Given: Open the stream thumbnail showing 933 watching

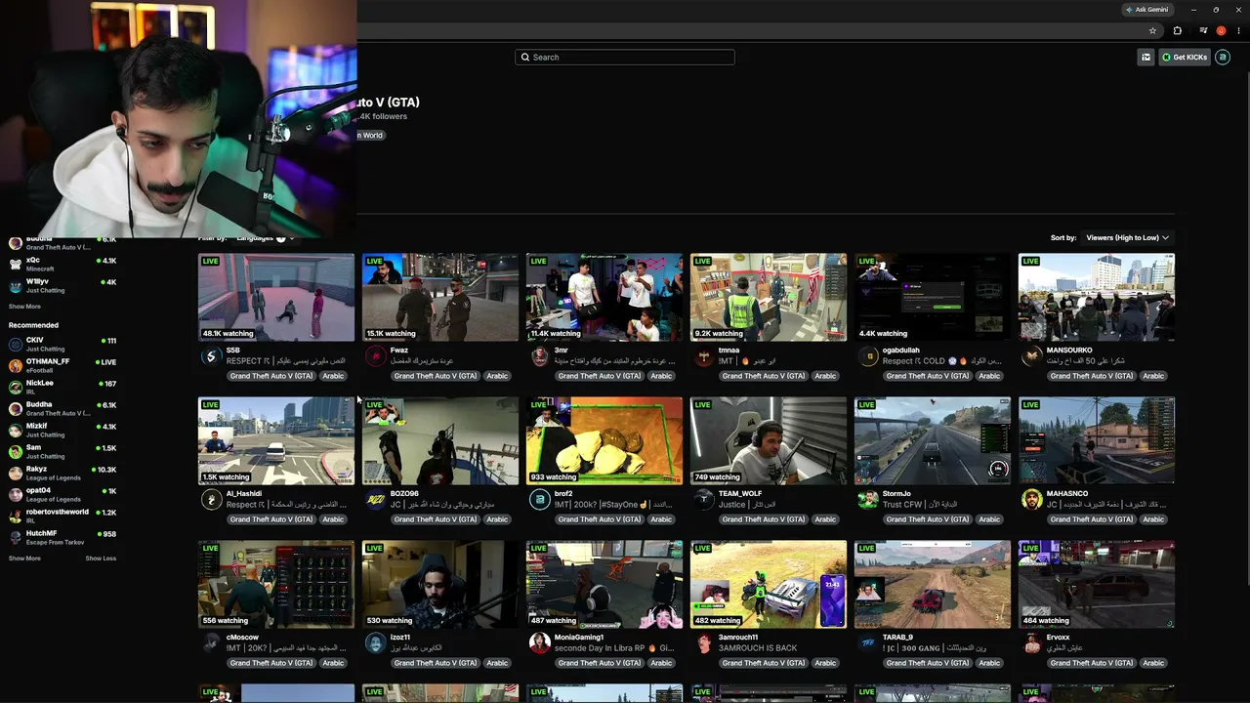Looking at the screenshot, I should 604,441.
